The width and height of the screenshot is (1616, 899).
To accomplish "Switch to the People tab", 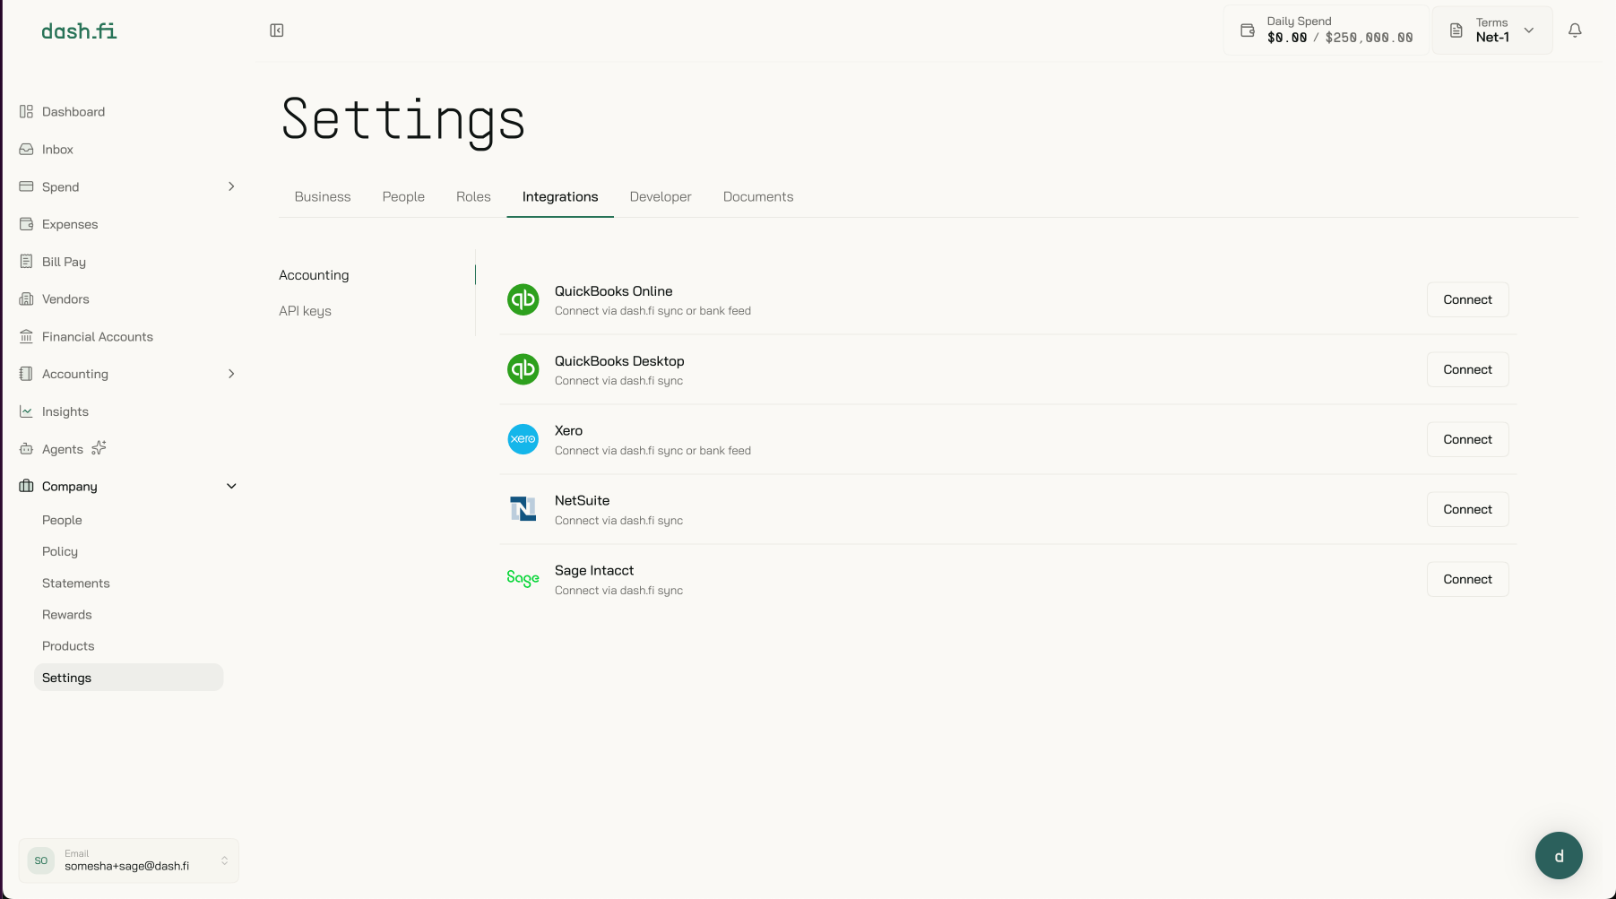I will tap(403, 196).
